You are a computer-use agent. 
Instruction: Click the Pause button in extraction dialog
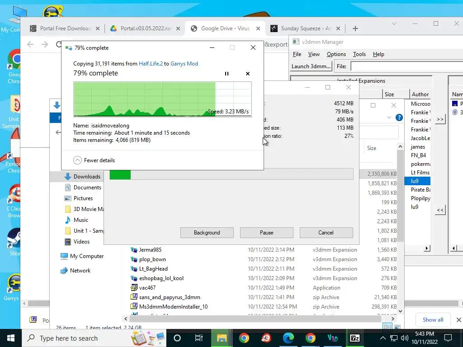267,233
